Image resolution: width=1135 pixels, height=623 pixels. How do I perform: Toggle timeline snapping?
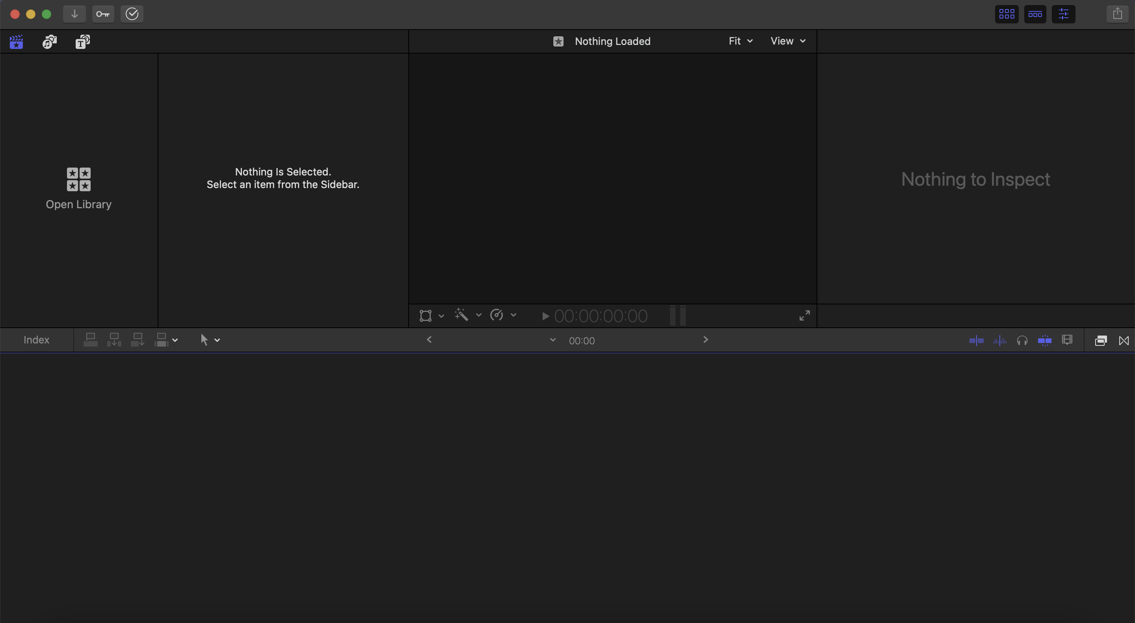point(1045,340)
